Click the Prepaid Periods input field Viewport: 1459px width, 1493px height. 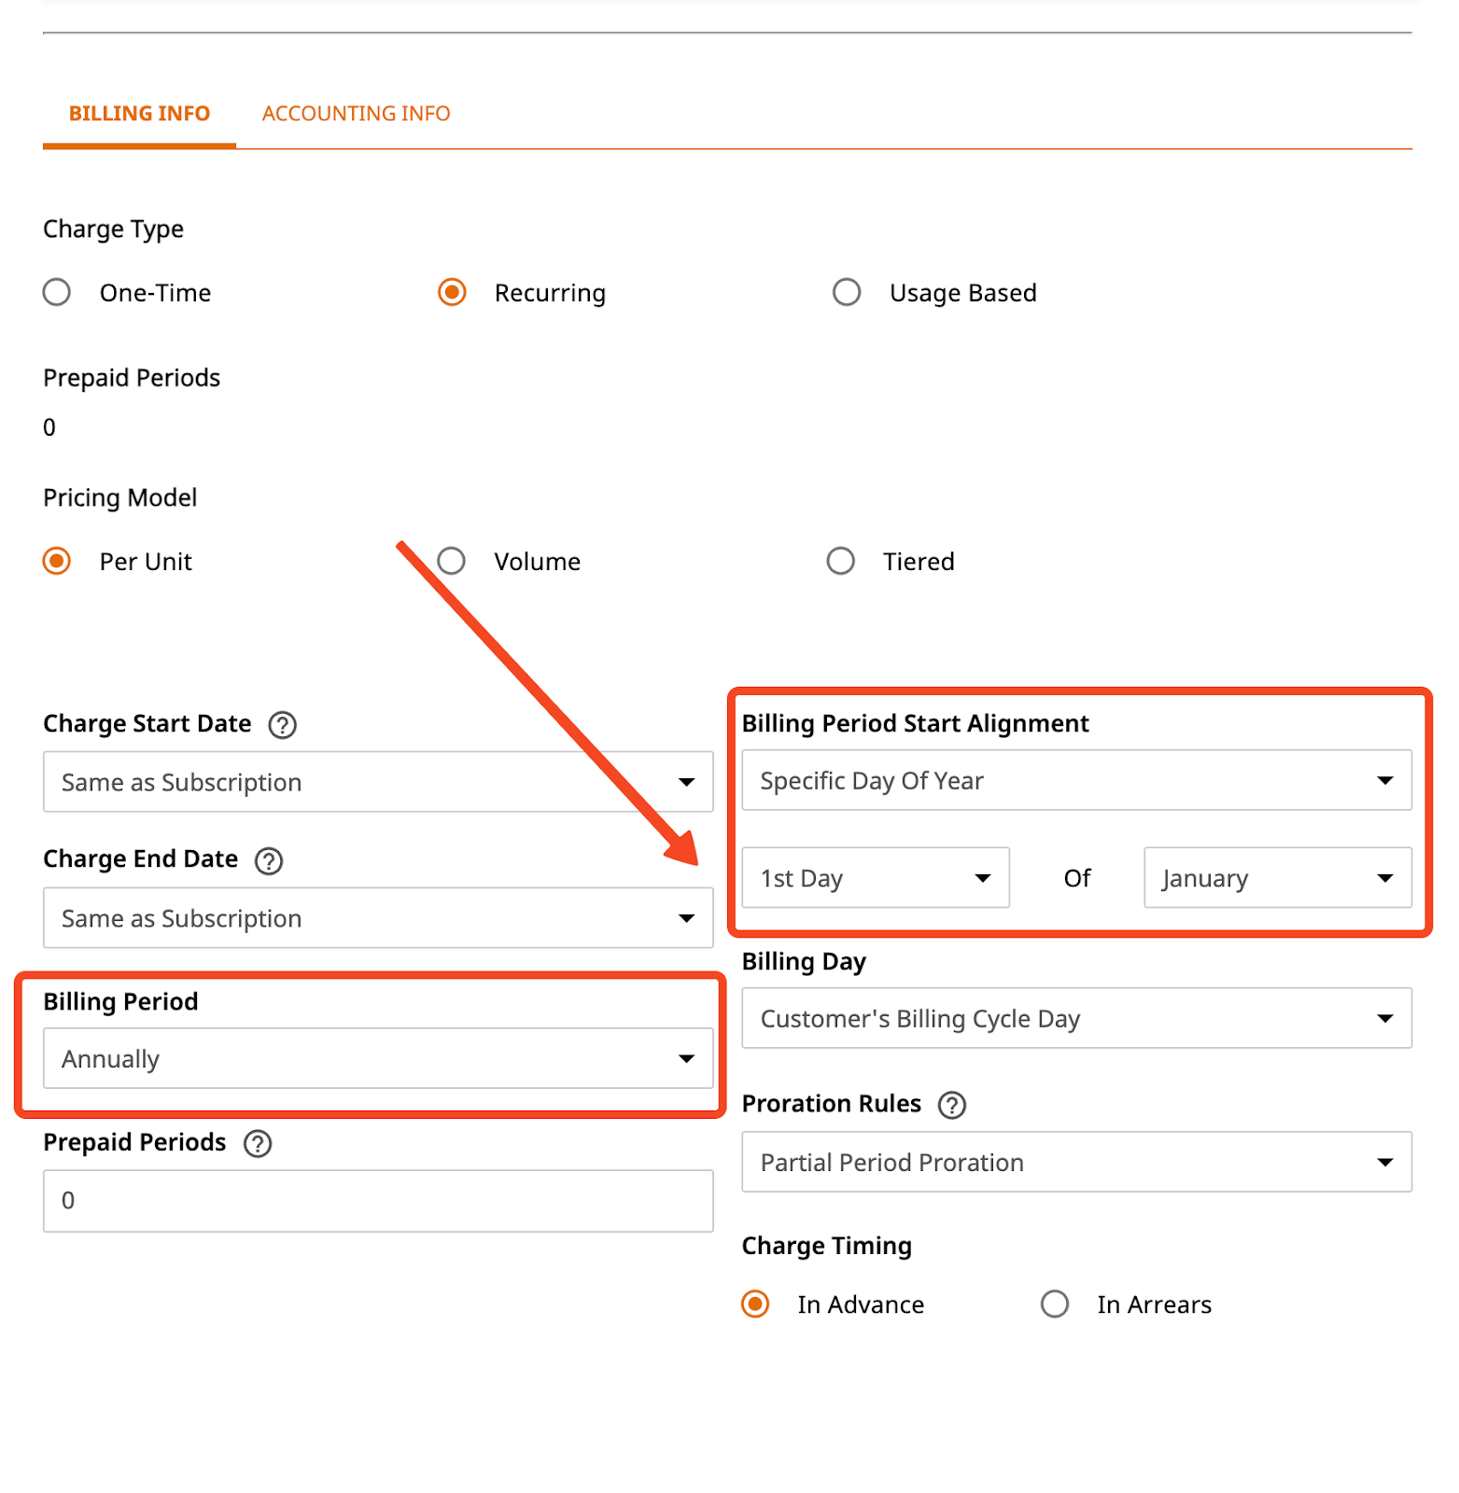378,1201
